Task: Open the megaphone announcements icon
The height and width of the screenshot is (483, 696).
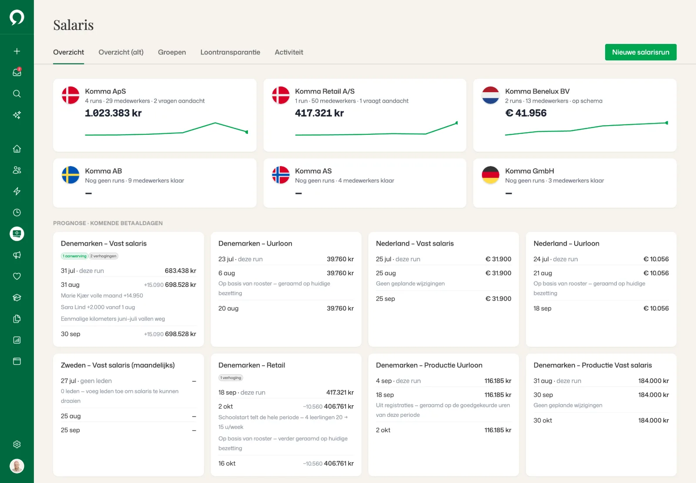Action: point(17,255)
